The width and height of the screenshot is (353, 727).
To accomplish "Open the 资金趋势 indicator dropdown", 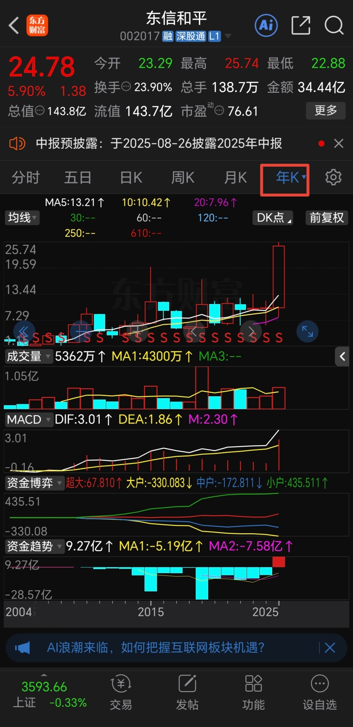I will pyautogui.click(x=34, y=546).
